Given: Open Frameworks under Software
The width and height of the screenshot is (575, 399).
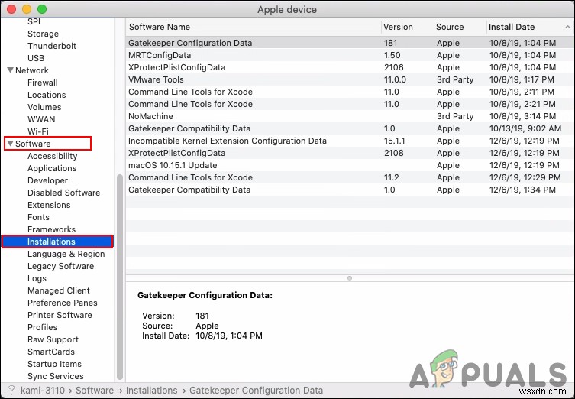Looking at the screenshot, I should click(x=51, y=229).
